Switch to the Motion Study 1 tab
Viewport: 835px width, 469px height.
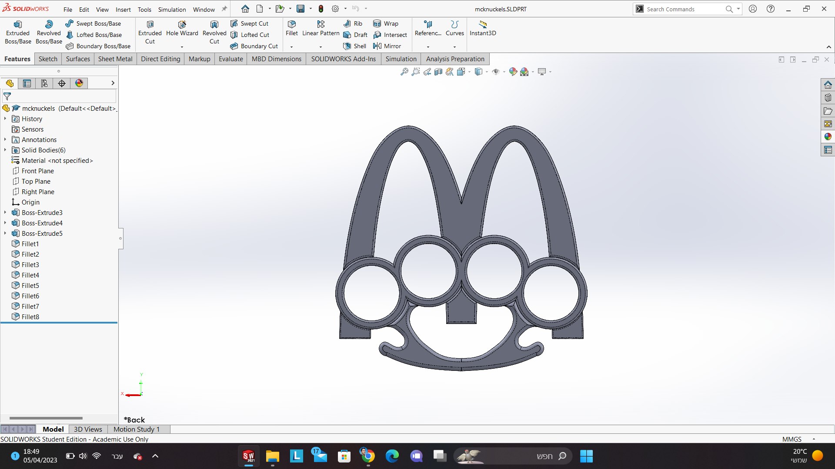[x=137, y=429]
